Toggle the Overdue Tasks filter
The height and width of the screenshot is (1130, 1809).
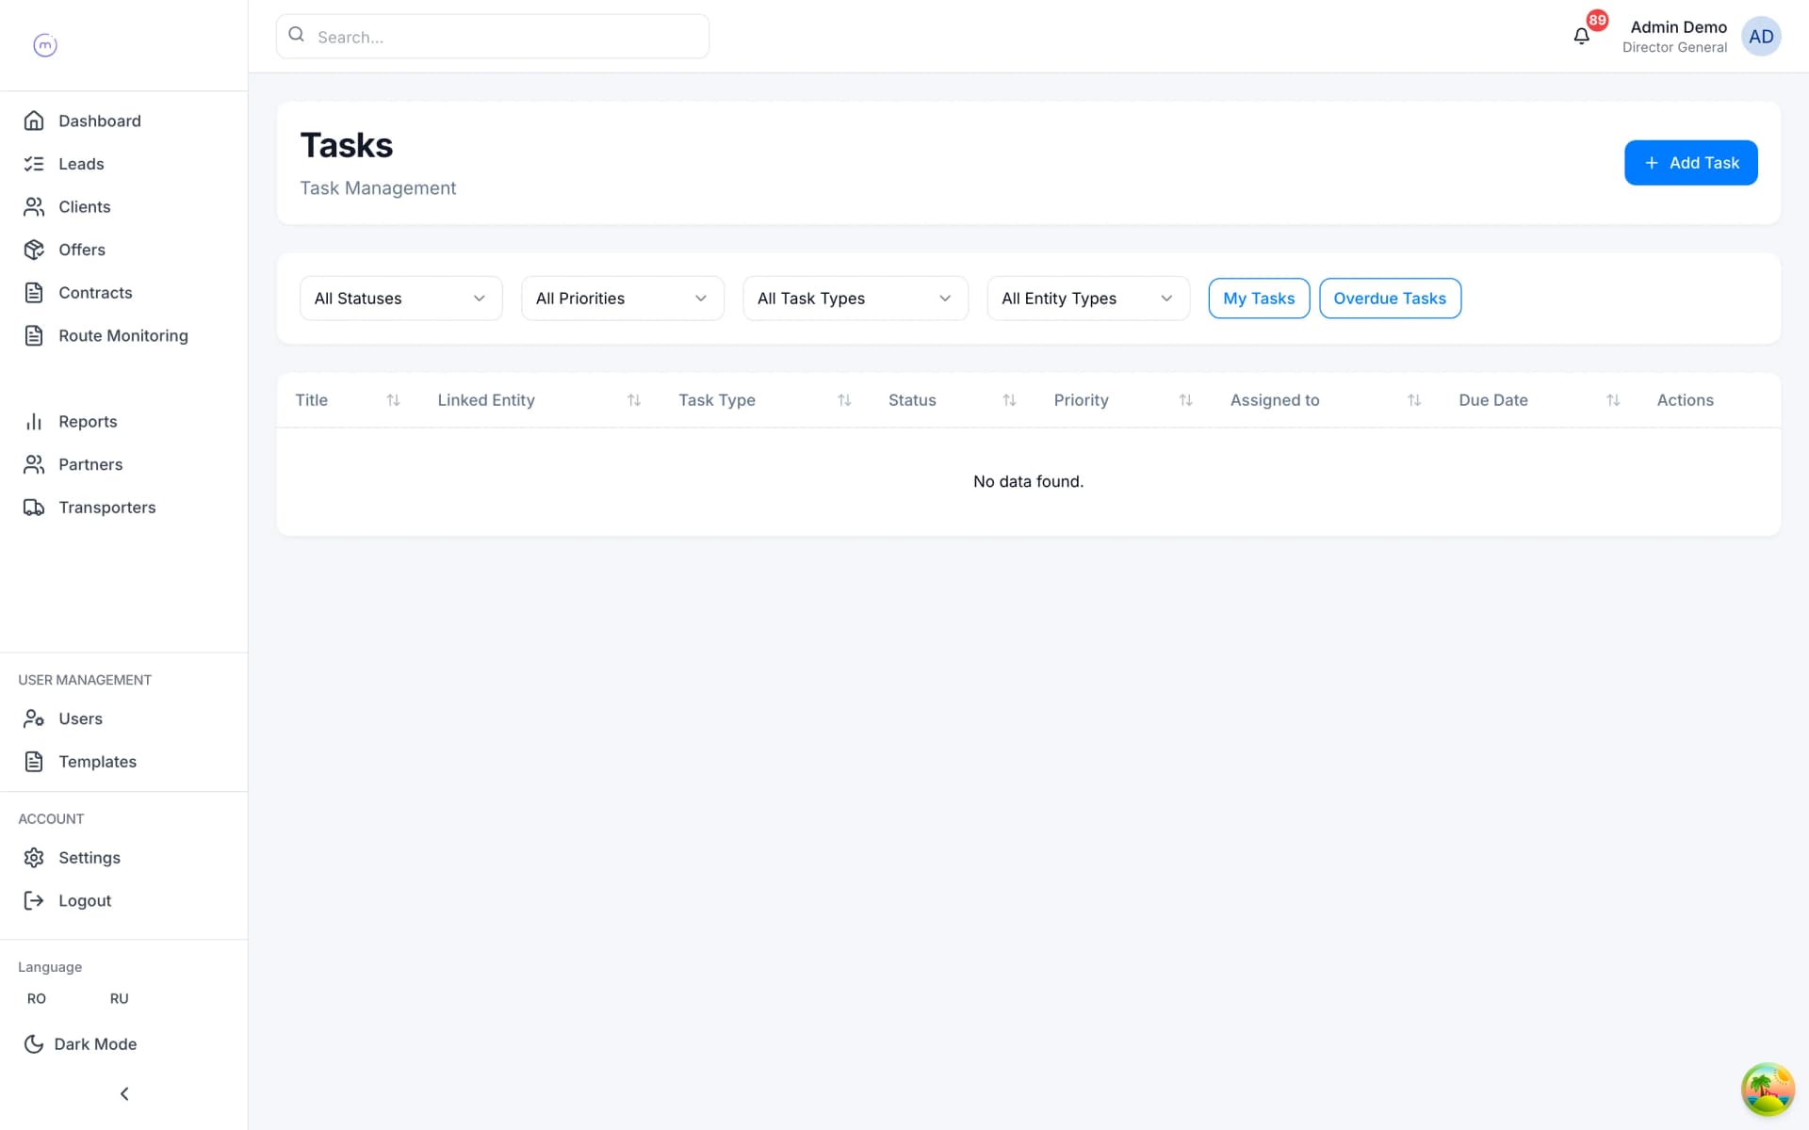tap(1390, 299)
